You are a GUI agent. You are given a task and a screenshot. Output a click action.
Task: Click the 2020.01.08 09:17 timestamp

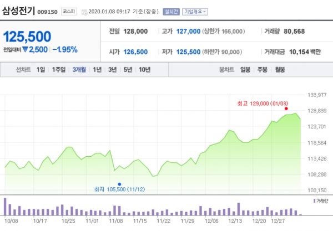click(x=109, y=12)
